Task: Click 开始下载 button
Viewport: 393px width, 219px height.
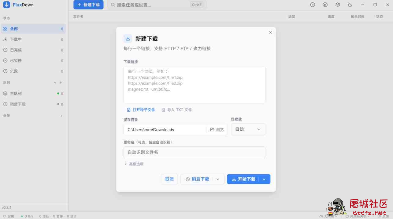Action: click(x=243, y=179)
